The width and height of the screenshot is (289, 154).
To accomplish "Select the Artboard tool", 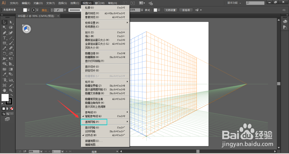I will (4, 85).
